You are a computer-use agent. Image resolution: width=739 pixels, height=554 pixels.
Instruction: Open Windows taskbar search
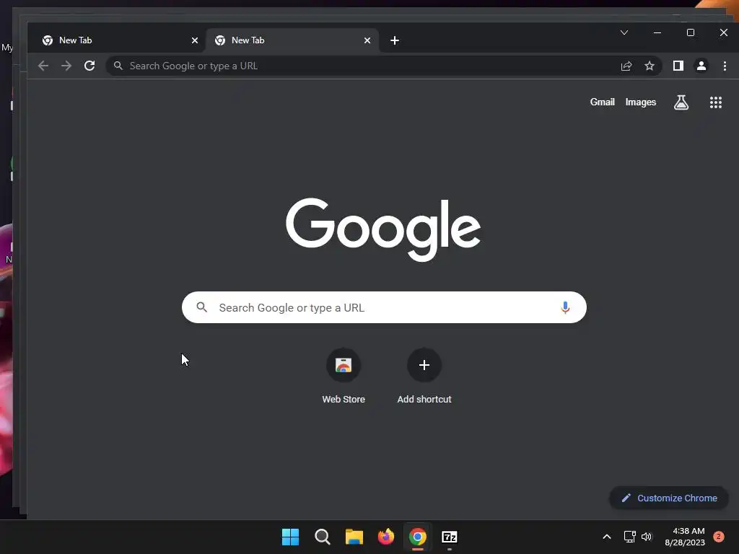323,537
